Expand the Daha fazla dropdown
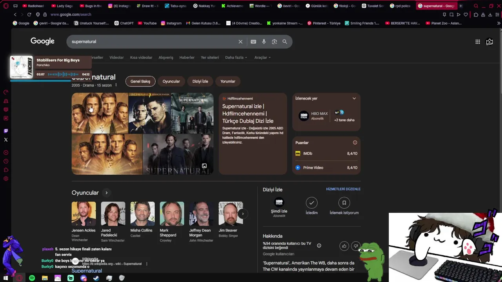 point(236,58)
